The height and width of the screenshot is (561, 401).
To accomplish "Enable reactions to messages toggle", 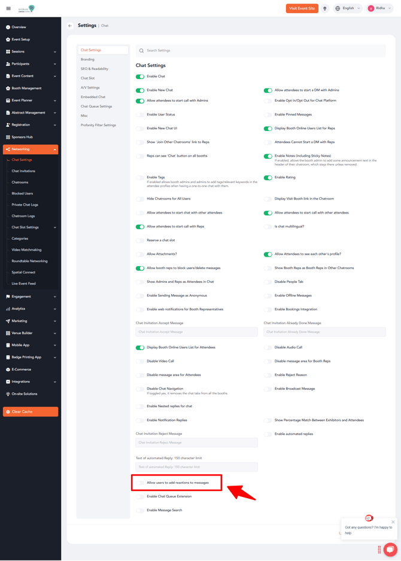I will 140,483.
